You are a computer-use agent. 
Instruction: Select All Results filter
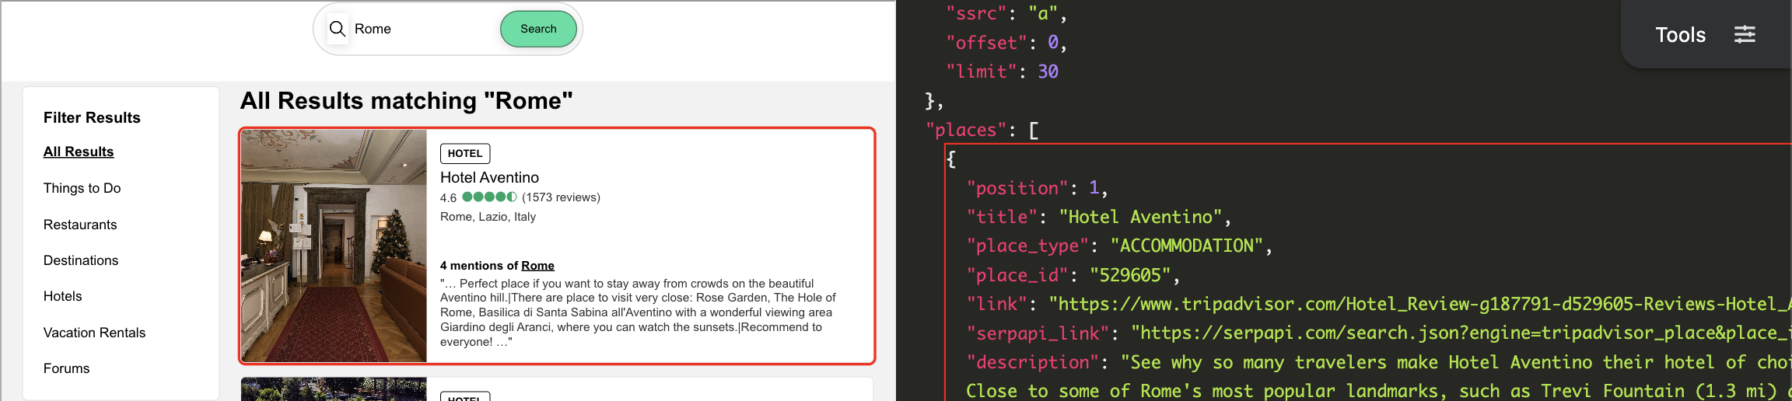pos(79,152)
